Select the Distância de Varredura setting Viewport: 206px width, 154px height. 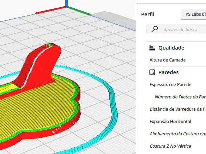[178, 109]
